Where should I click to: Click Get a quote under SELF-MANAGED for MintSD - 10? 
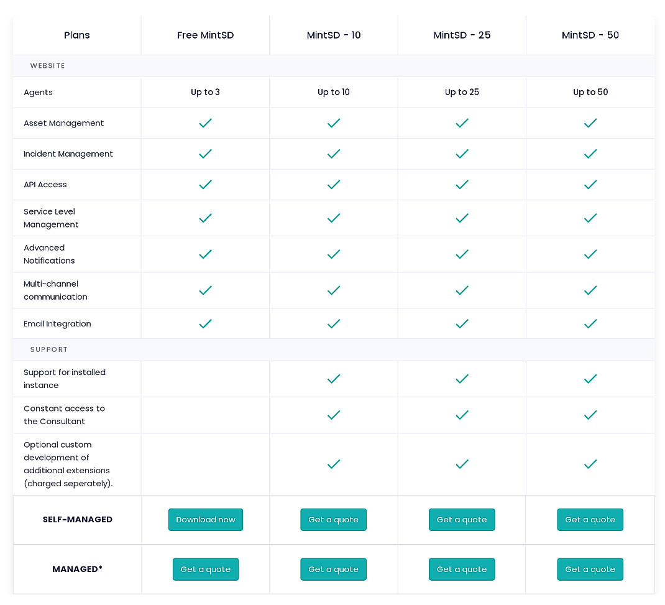[x=333, y=519]
